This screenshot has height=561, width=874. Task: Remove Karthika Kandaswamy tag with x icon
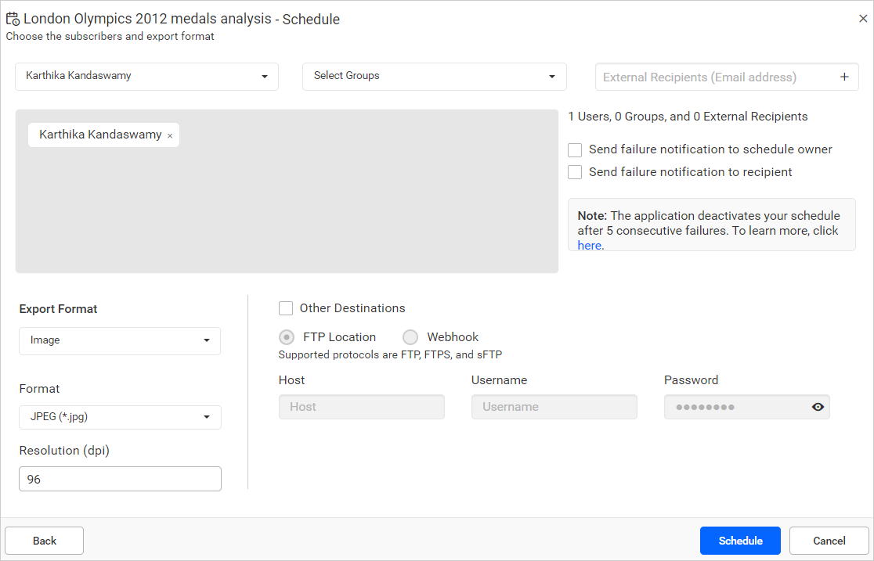170,135
